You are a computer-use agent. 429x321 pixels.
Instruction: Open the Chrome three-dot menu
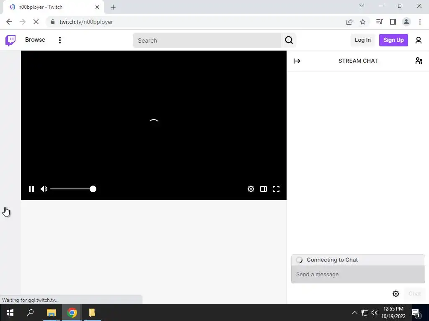[420, 22]
